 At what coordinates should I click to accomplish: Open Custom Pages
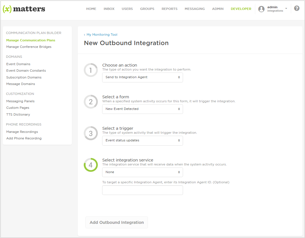(x=18, y=108)
